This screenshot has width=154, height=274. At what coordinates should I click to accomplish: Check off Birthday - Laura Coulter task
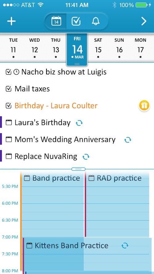coord(8,106)
